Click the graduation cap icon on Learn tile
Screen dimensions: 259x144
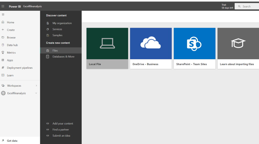238,43
